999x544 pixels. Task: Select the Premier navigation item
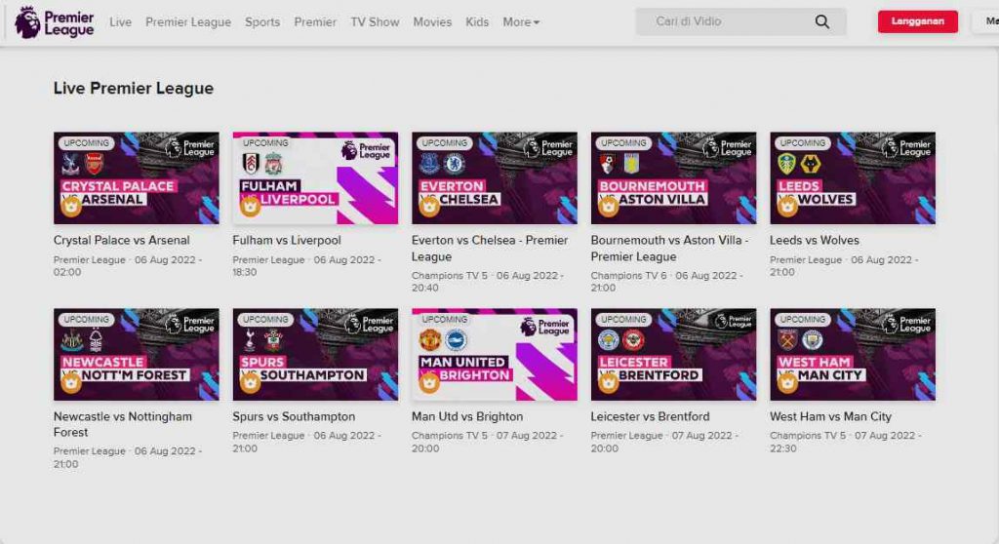point(315,22)
